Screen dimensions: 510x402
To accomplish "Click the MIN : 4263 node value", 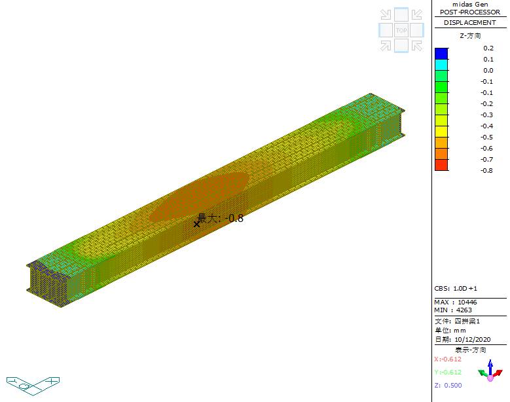I will (x=453, y=310).
